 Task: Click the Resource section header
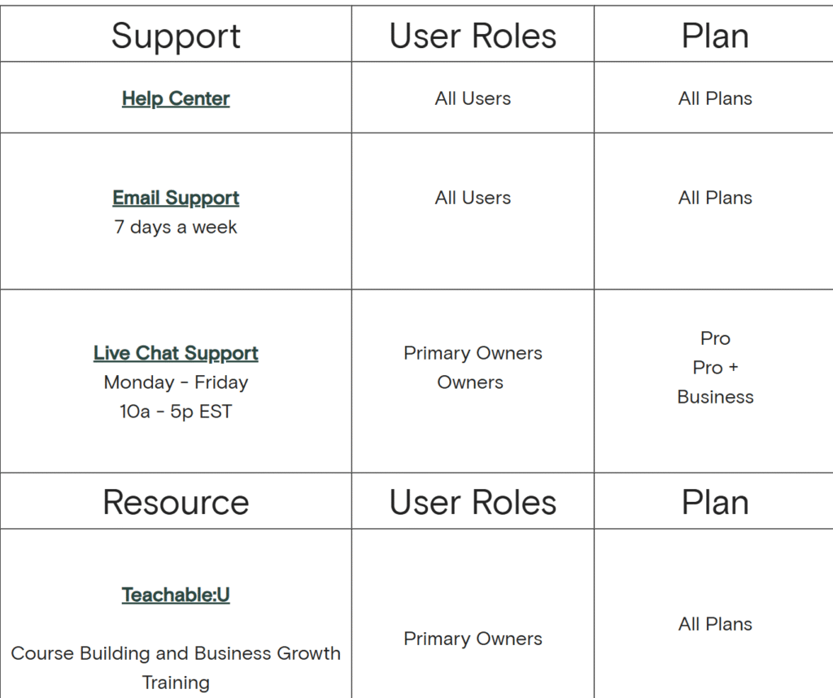176,502
